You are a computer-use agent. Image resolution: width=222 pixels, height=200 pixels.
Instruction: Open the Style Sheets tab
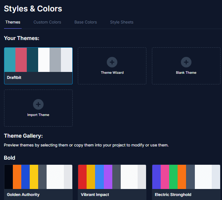122,22
